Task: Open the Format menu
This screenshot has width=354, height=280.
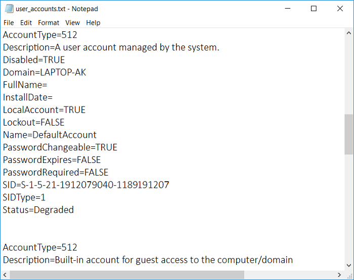Action: (49, 23)
